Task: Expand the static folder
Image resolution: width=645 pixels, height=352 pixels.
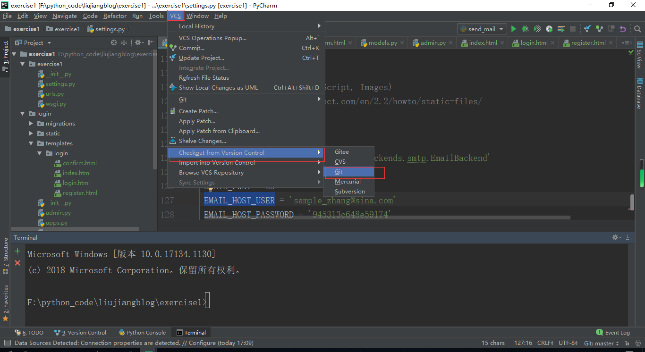Action: pyautogui.click(x=31, y=133)
